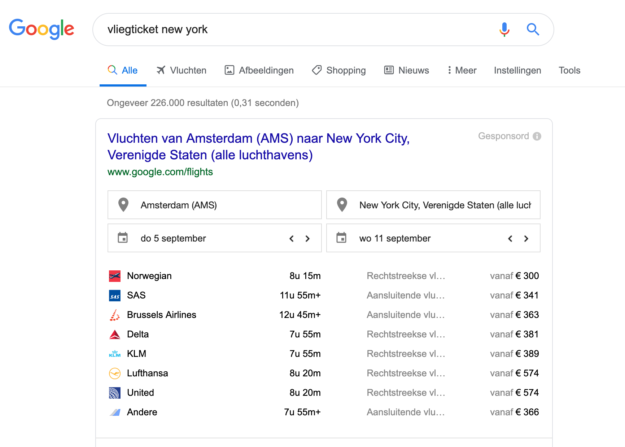Viewport: 625px width, 447px height.
Task: Click the Ongeveer 226.000 resultaten text
Action: [203, 103]
